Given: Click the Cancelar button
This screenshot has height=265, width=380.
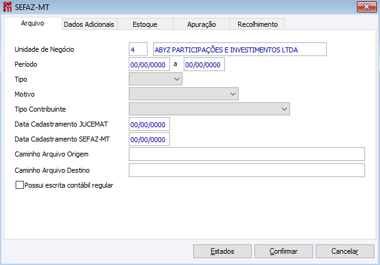Looking at the screenshot, I should tap(345, 251).
